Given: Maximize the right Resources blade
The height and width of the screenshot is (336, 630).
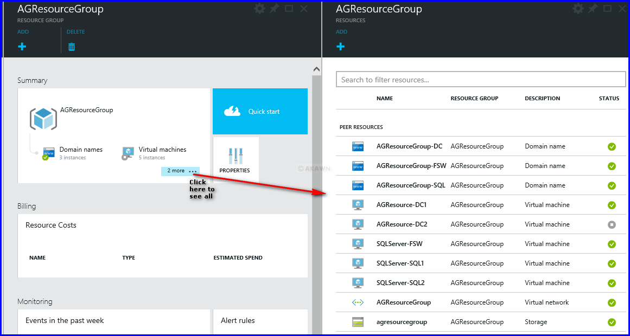Looking at the screenshot, I should (x=608, y=9).
